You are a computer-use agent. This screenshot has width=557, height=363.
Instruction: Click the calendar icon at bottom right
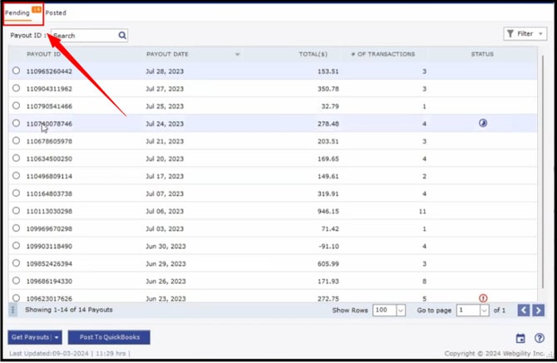tap(520, 338)
